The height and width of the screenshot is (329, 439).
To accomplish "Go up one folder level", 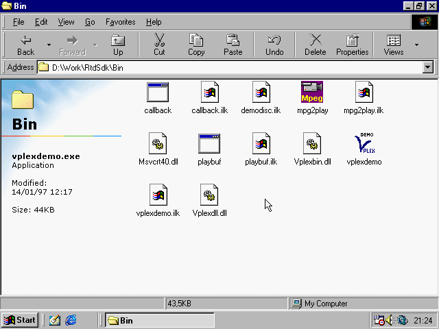I will (x=118, y=45).
